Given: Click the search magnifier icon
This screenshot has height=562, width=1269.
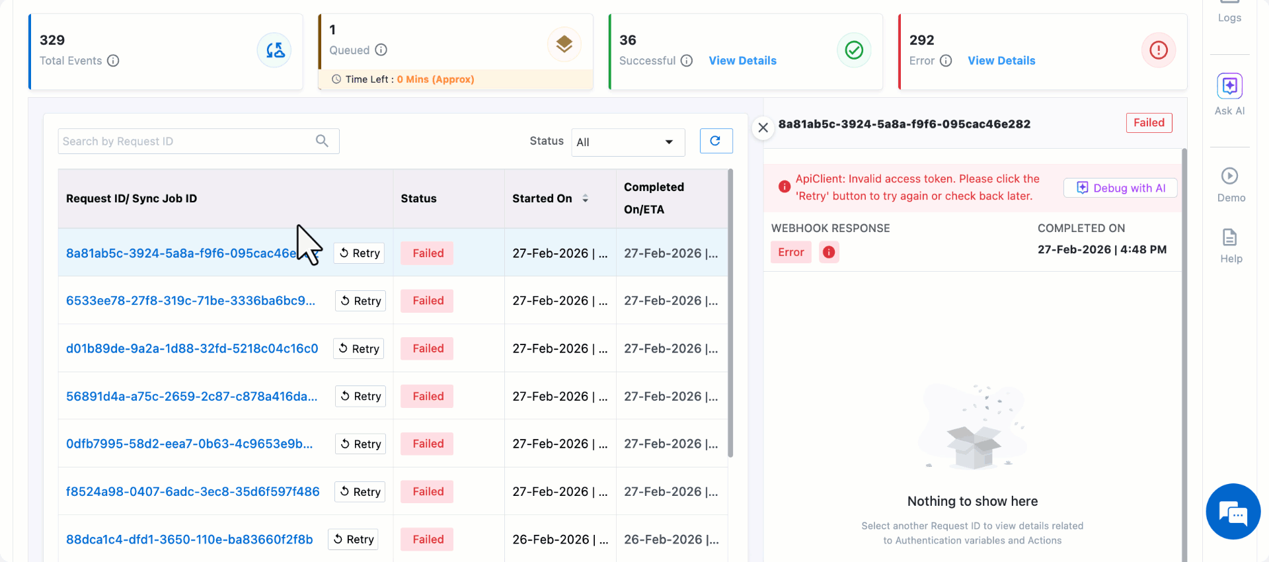Looking at the screenshot, I should 322,141.
